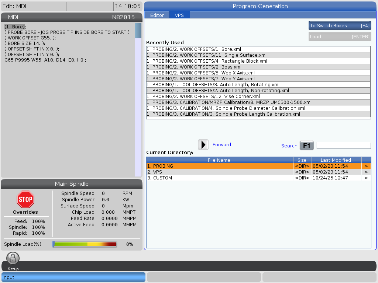Select recent item 8. MRZP UMC500-1500.xml

click(x=258, y=102)
